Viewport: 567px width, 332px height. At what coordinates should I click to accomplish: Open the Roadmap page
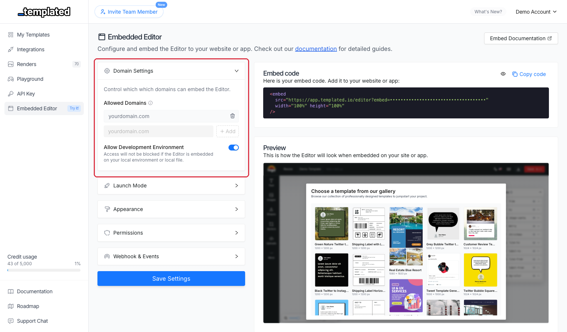coord(28,306)
